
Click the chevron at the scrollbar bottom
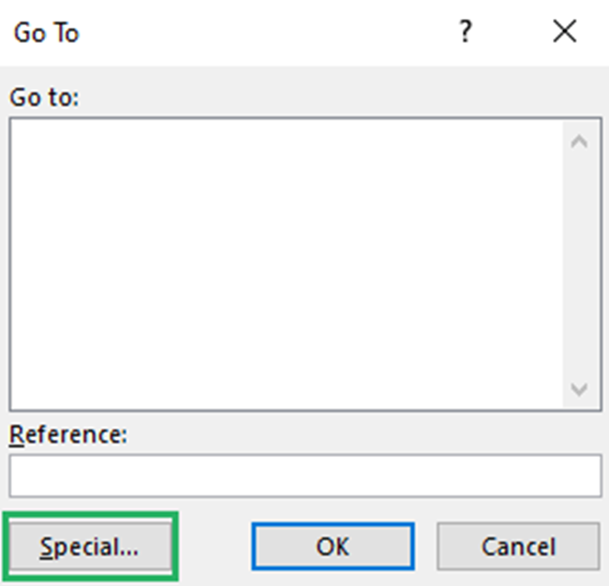coord(578,388)
